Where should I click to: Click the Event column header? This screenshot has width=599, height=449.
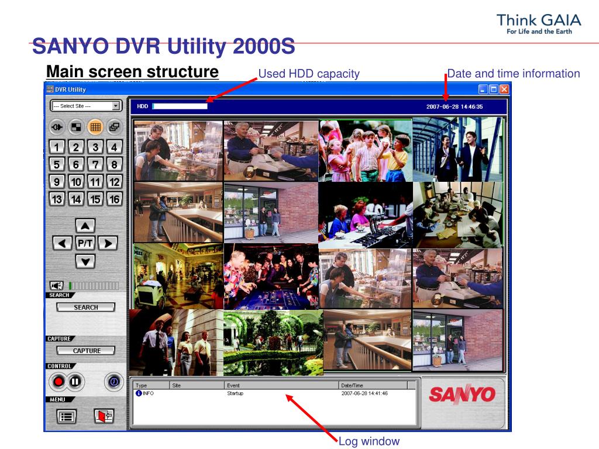click(281, 385)
